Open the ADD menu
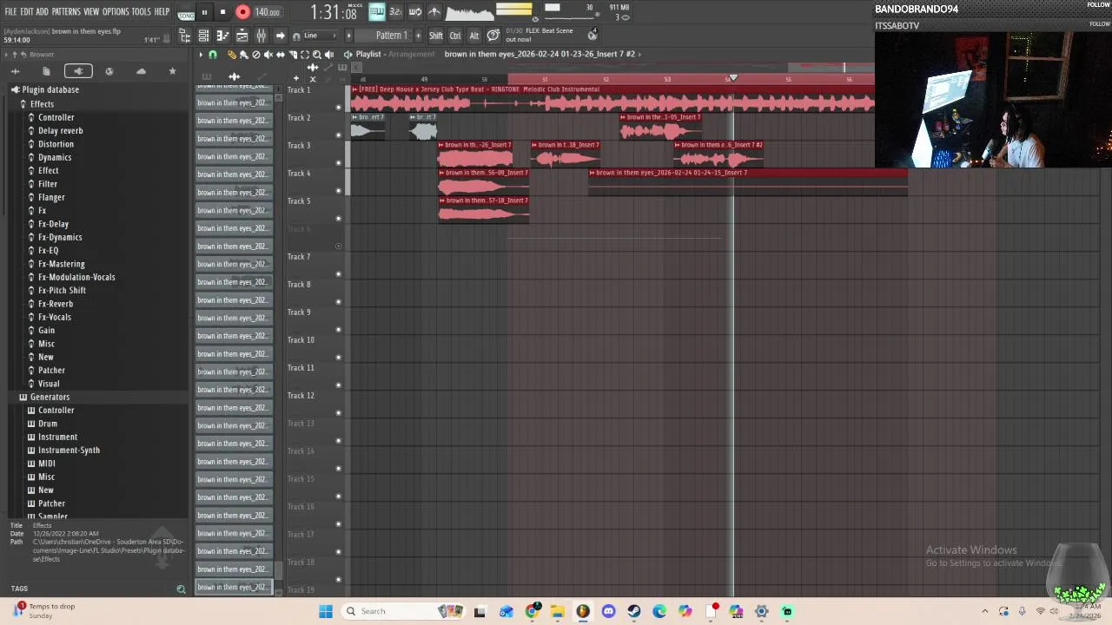The width and height of the screenshot is (1112, 625). pyautogui.click(x=42, y=11)
